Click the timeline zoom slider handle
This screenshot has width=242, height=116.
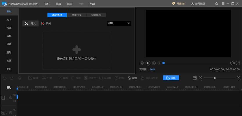click(214, 78)
